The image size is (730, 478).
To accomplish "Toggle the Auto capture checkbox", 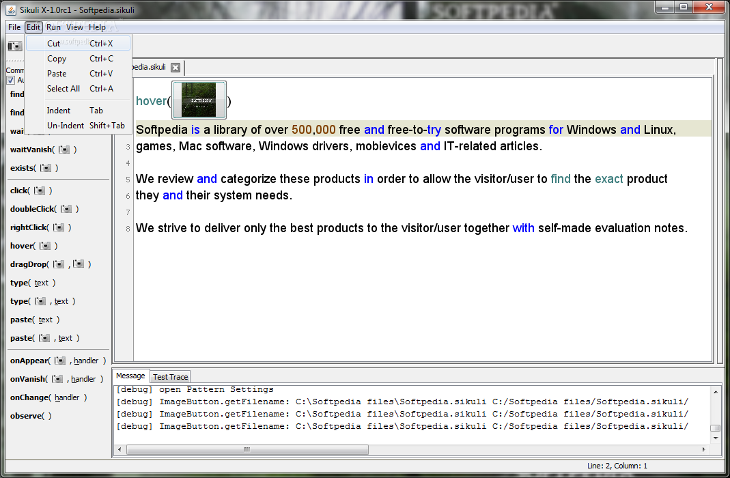I will tap(11, 80).
